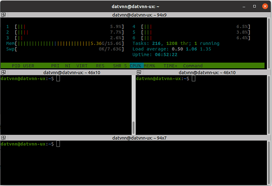The width and height of the screenshot is (272, 186).
Task: Click the PID column header in htop
Action: [x=16, y=66]
